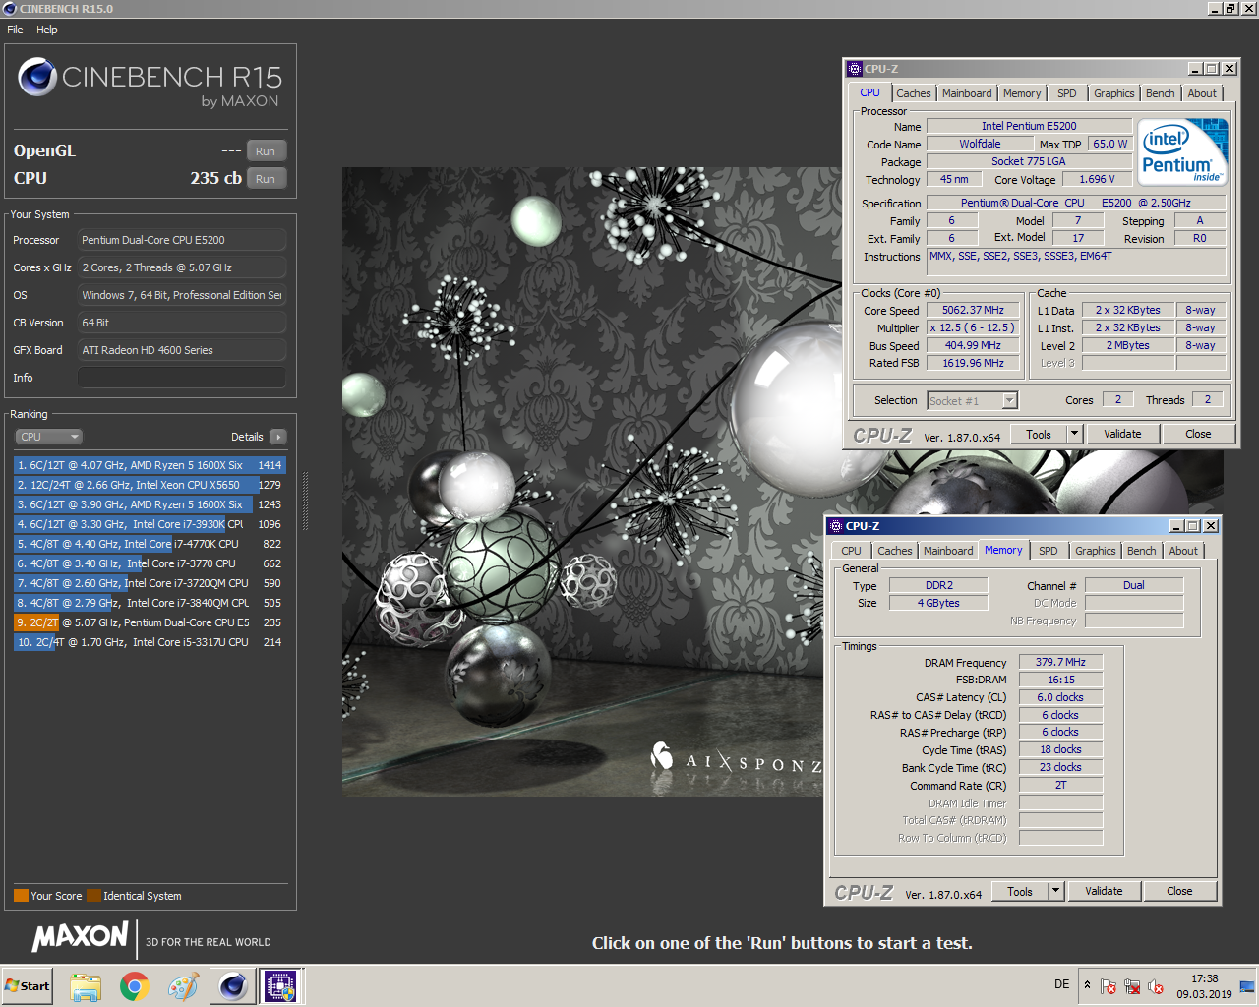Click the Show Desktop button on the taskbar
This screenshot has height=1007, width=1259.
point(1247,986)
